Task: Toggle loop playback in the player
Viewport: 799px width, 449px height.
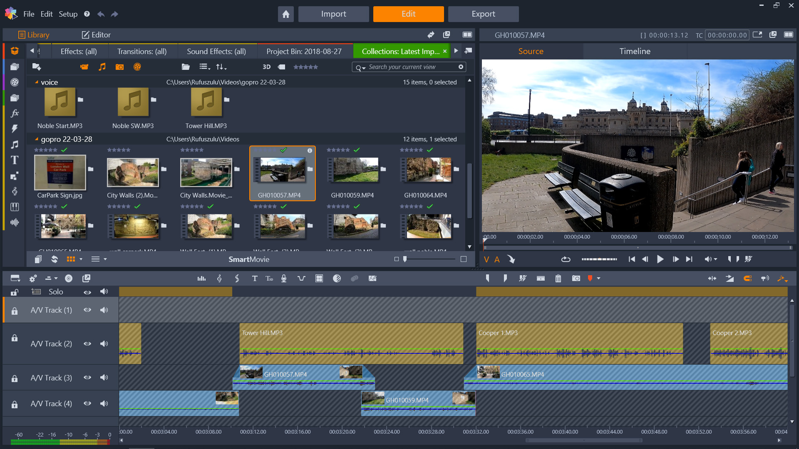Action: coord(566,259)
